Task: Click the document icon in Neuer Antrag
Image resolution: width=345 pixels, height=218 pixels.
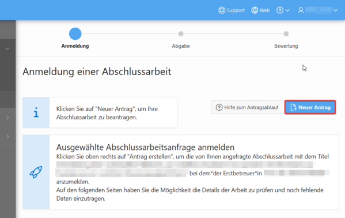Action: point(293,107)
